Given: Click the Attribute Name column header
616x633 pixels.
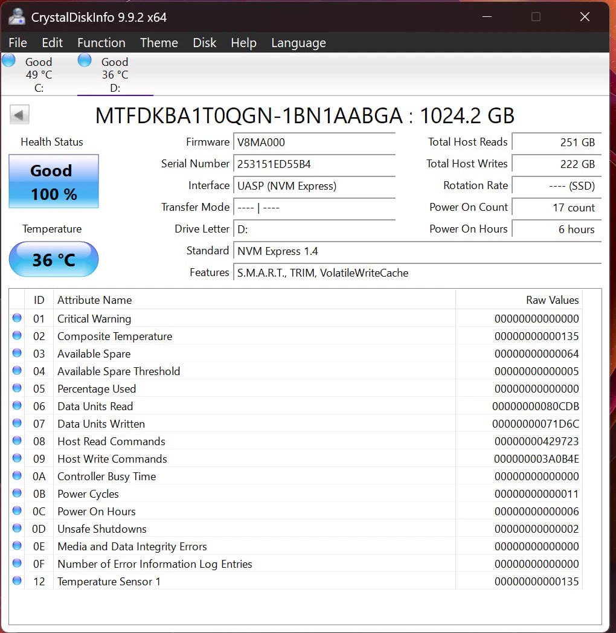Looking at the screenshot, I should (254, 300).
